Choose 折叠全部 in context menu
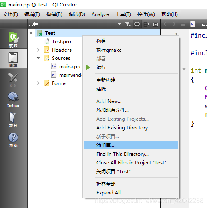The width and height of the screenshot is (207, 208). [131, 184]
